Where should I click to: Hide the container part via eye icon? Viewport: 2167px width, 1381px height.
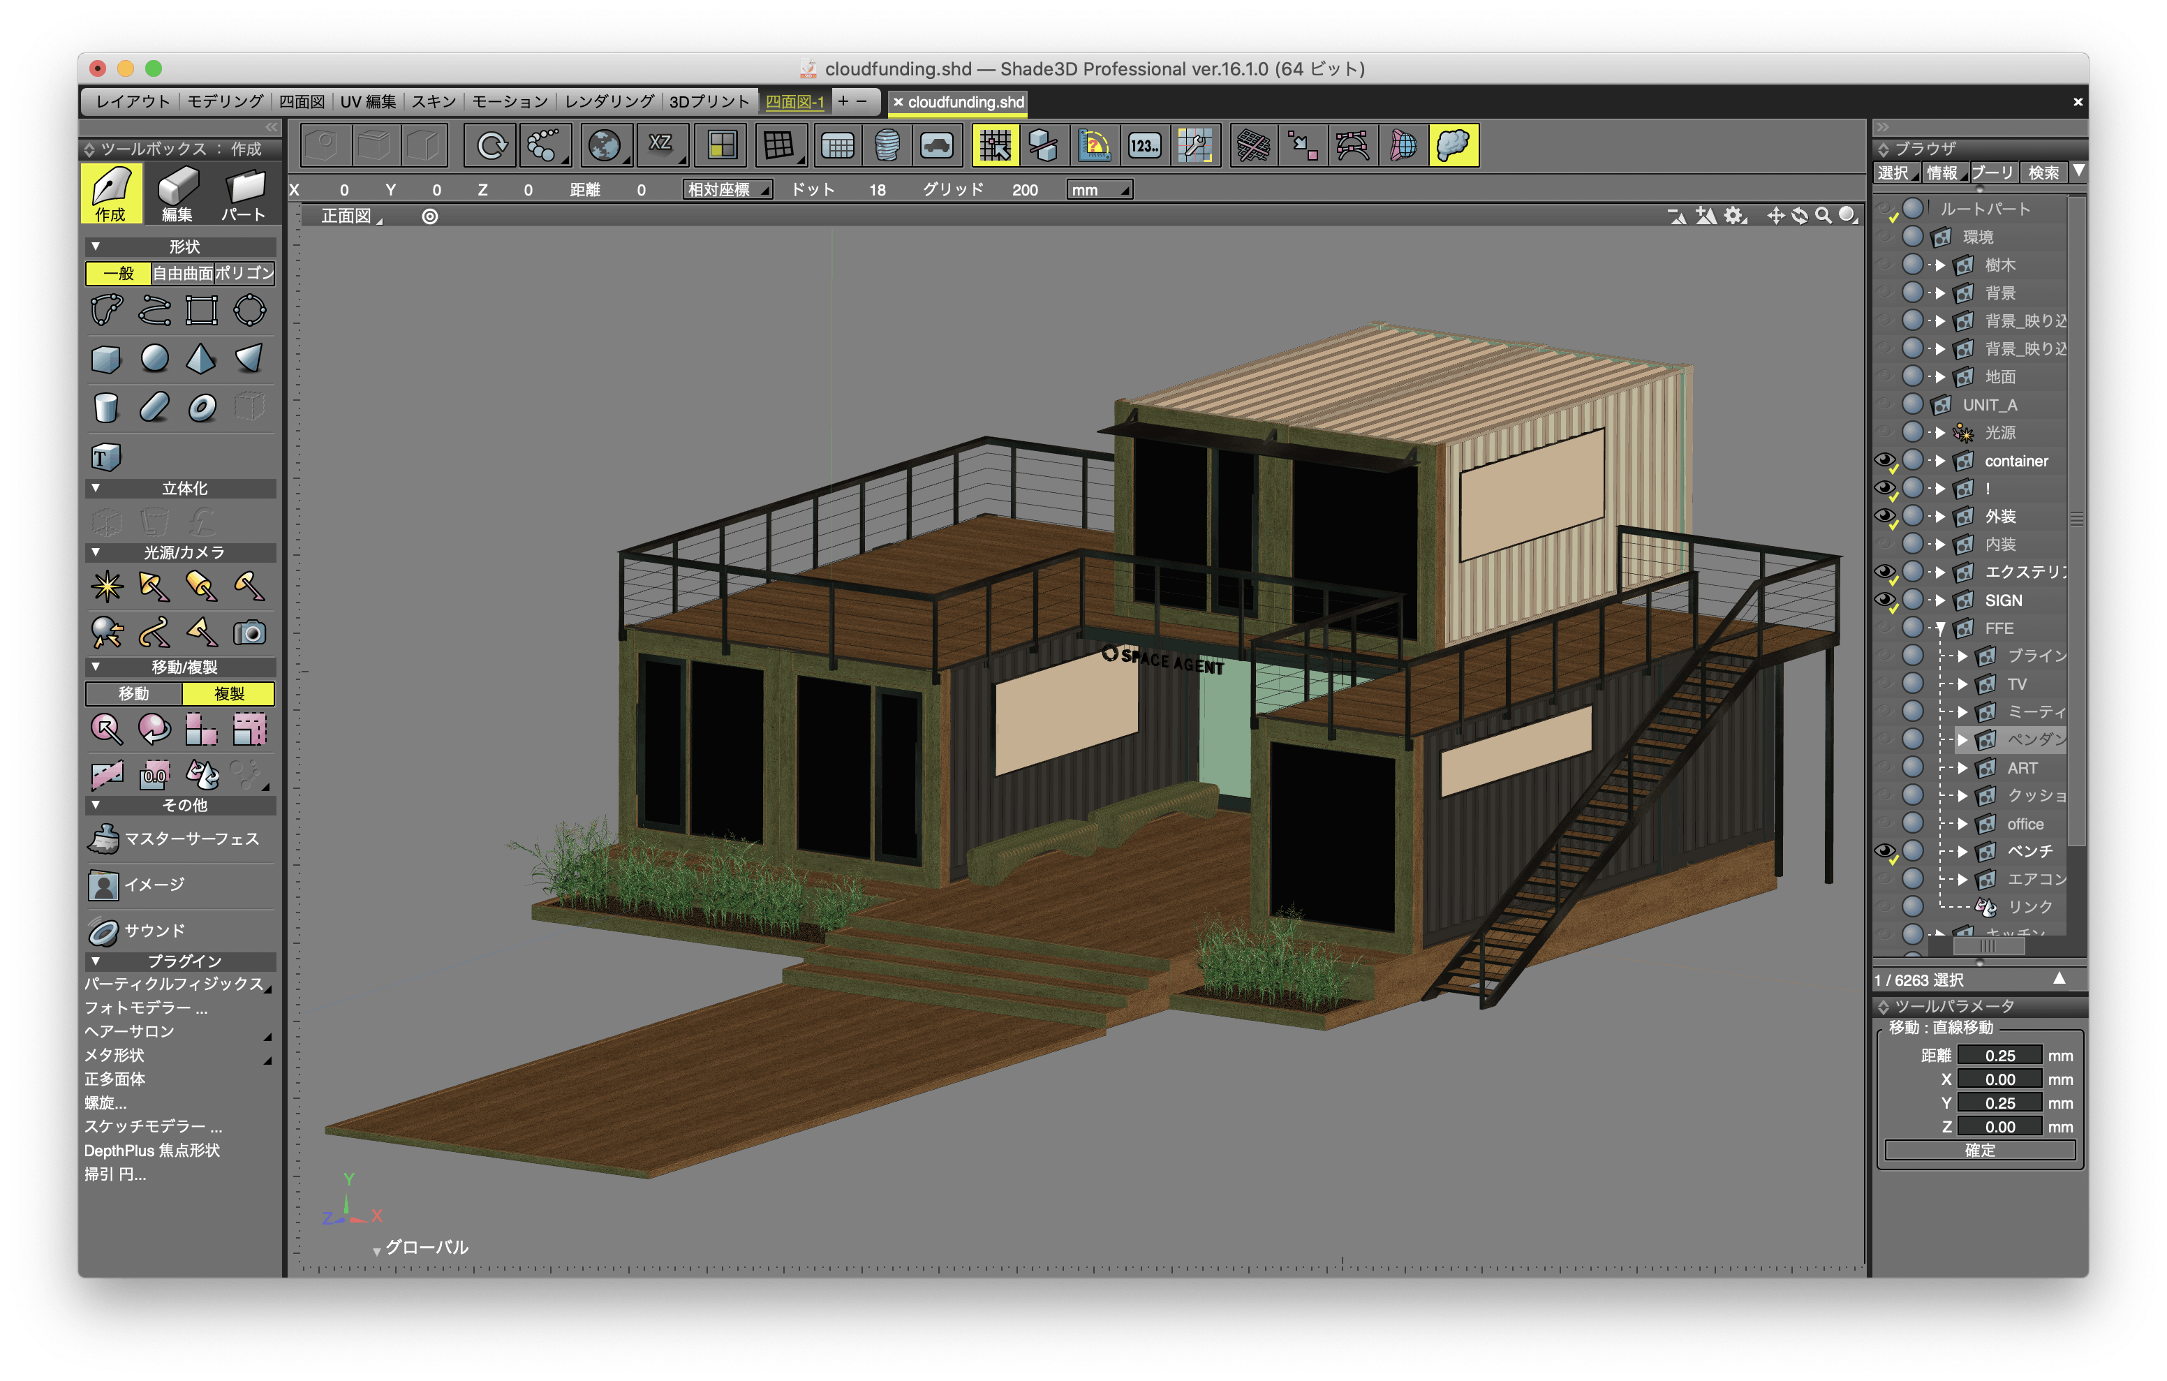point(1884,460)
